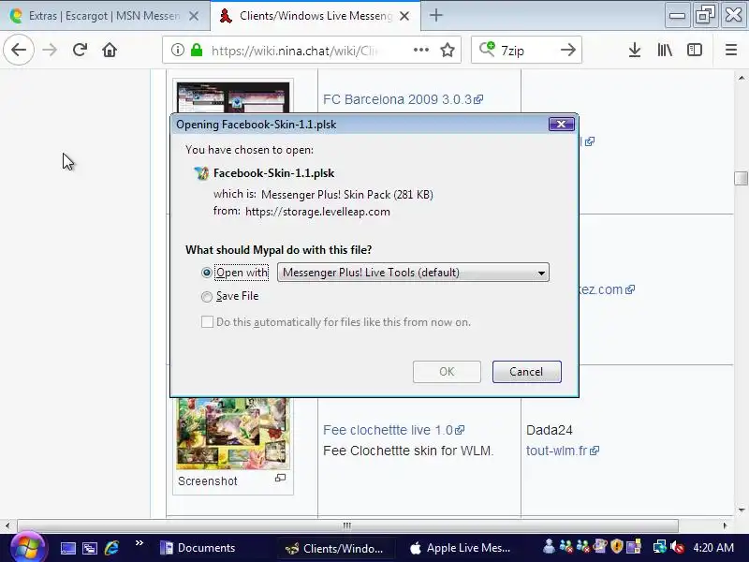Viewport: 749px width, 562px height.
Task: Select Clients/Windows Live Messenger tab
Action: pyautogui.click(x=316, y=16)
